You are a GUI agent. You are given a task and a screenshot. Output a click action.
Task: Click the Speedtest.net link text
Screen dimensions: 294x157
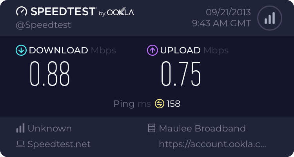tap(59, 144)
